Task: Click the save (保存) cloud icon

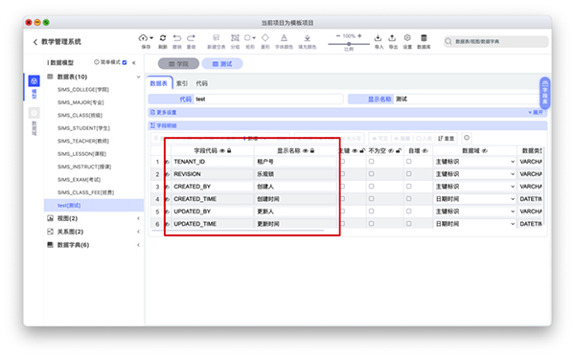Action: point(143,37)
